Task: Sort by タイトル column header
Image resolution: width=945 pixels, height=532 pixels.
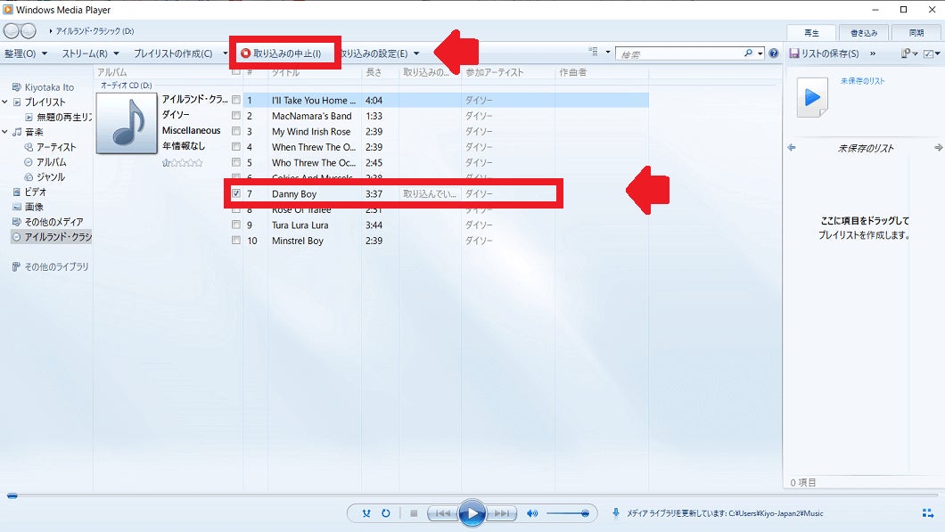Action: [315, 72]
